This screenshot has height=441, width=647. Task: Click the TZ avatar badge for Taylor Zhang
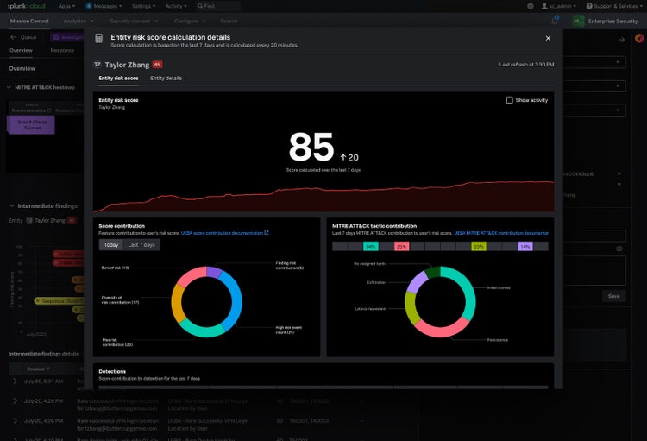point(97,65)
